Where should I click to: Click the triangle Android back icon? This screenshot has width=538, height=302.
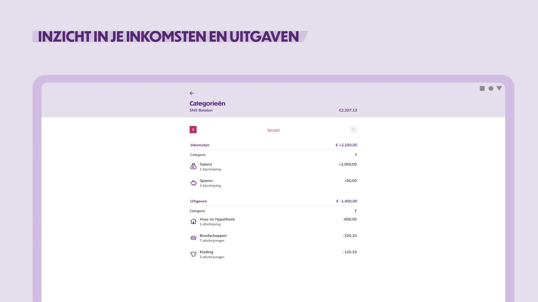(499, 88)
